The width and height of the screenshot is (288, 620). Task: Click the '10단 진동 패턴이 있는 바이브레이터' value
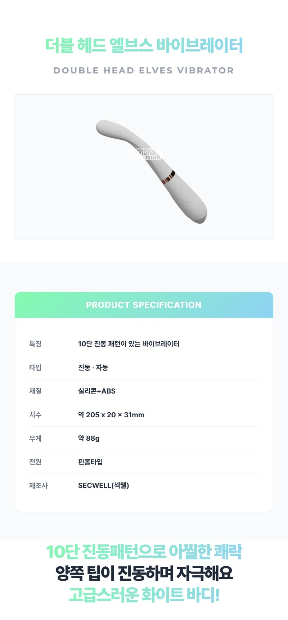(129, 344)
